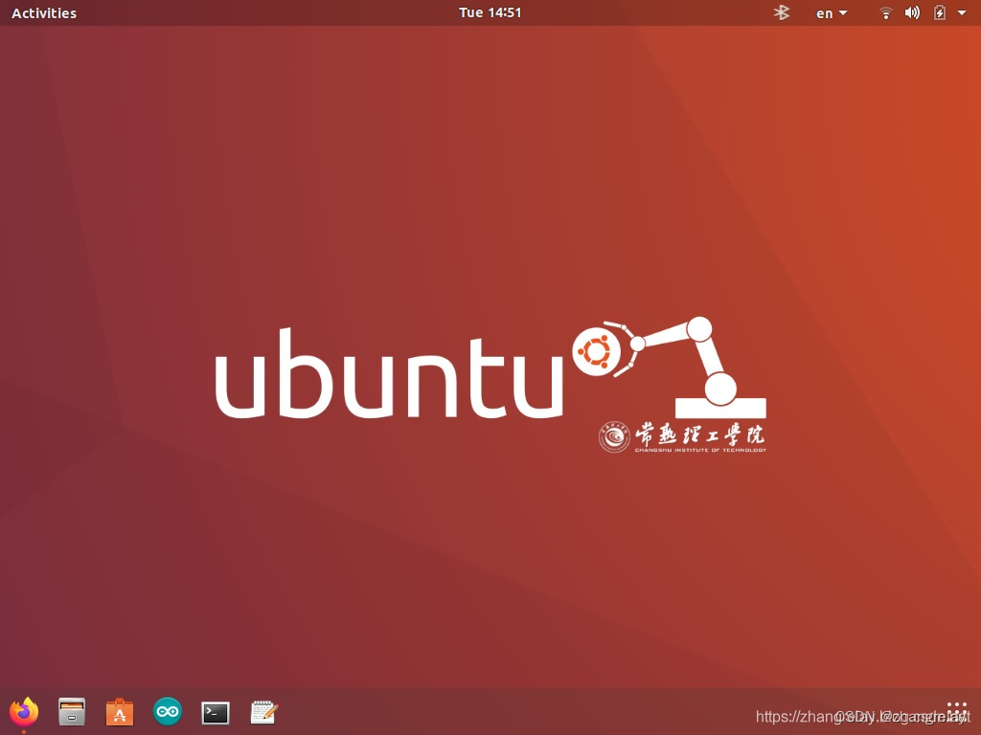
Task: Open the Text Editor from dock
Action: (x=263, y=712)
